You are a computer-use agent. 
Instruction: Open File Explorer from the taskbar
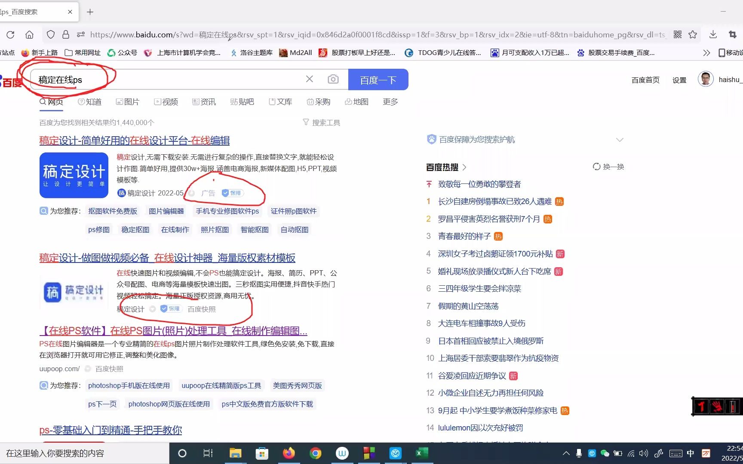236,453
